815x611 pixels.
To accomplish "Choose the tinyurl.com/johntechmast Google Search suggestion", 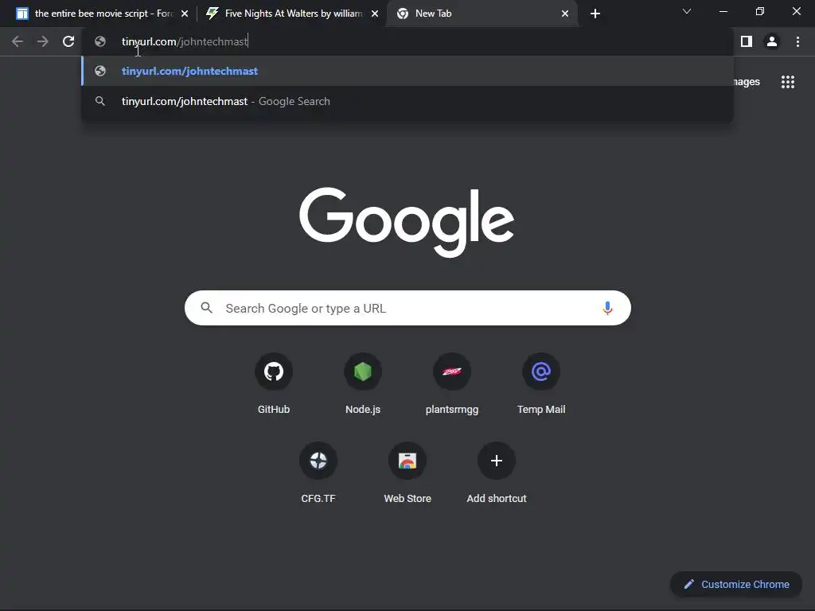I will coord(407,101).
